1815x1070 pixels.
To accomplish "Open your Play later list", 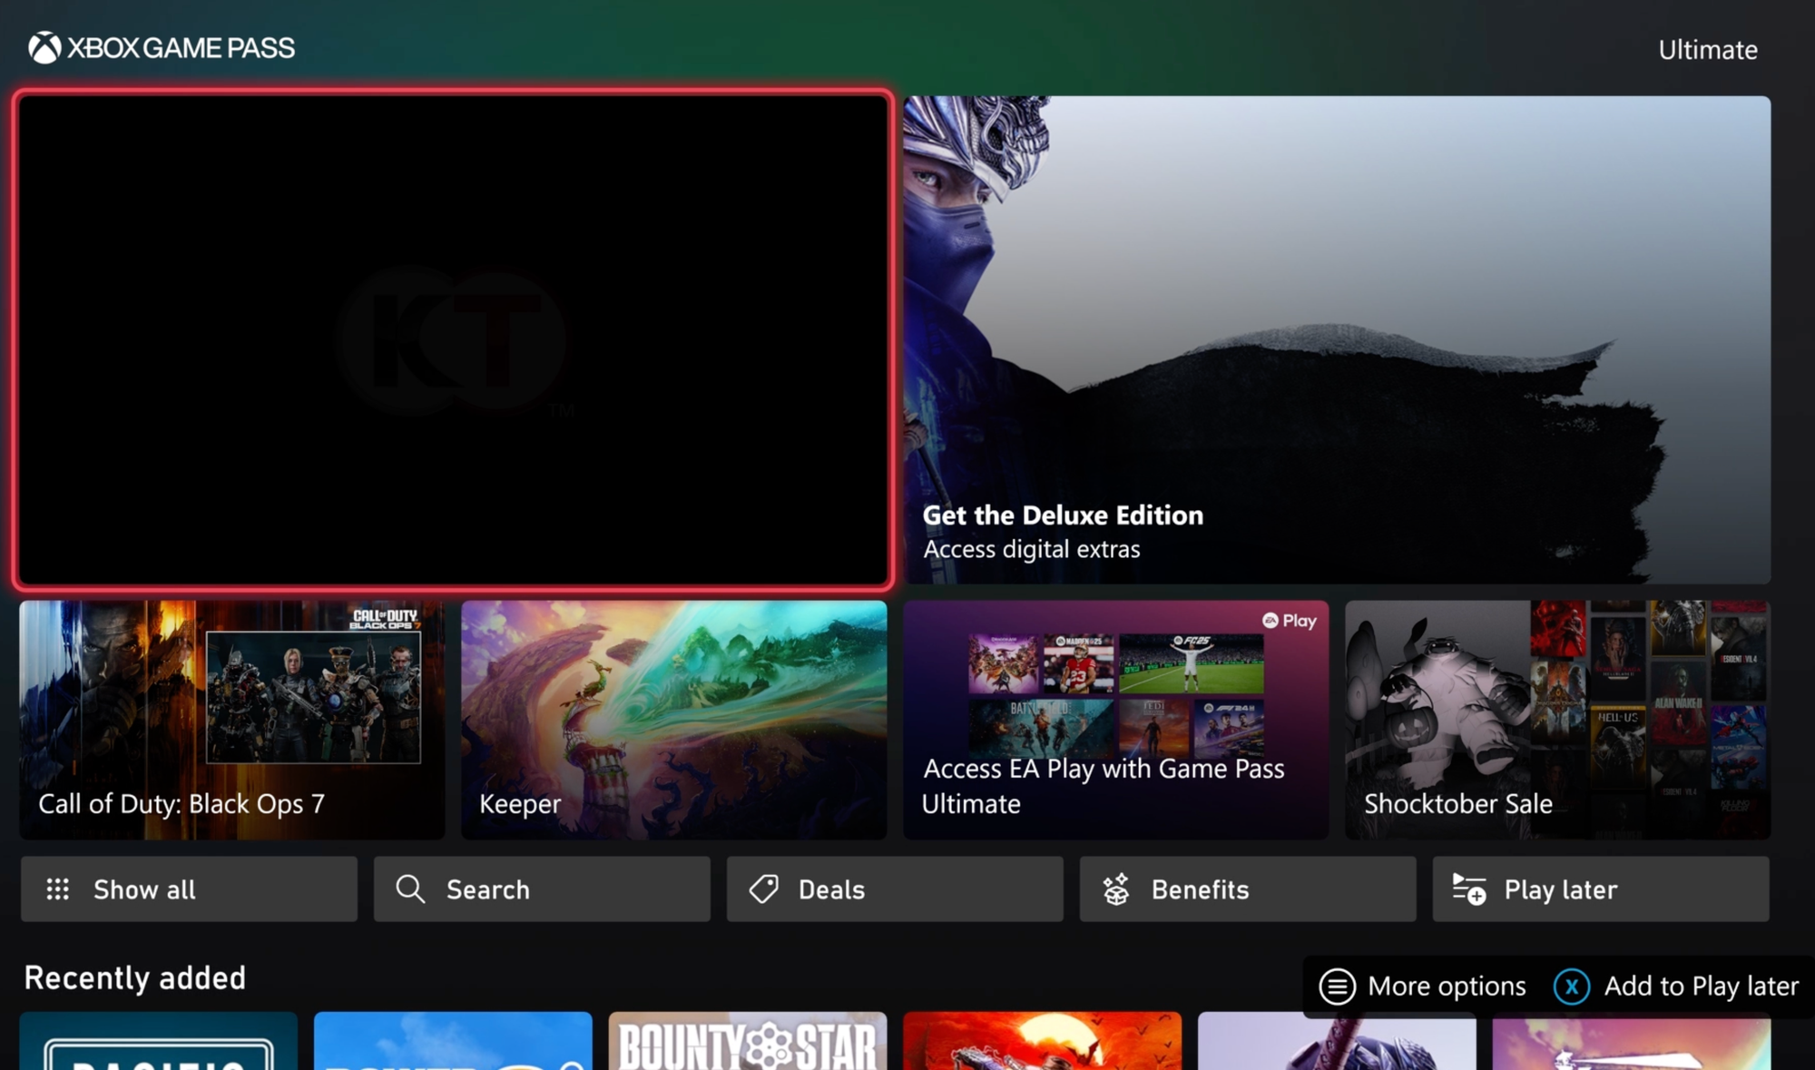I will pyautogui.click(x=1600, y=889).
